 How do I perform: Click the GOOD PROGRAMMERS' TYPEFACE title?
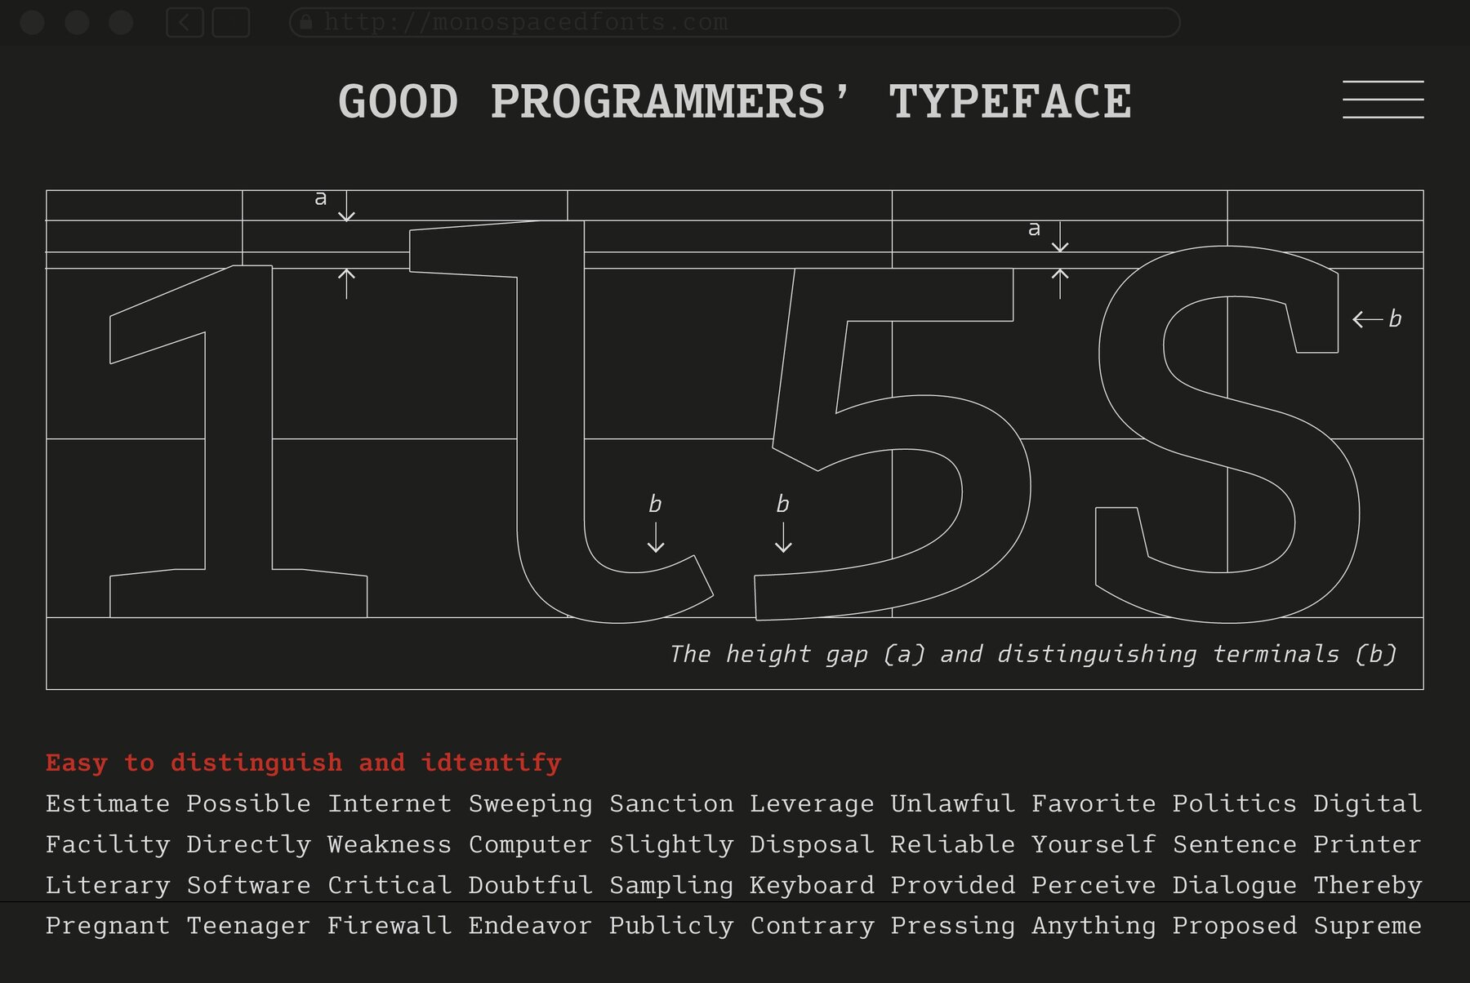click(735, 100)
